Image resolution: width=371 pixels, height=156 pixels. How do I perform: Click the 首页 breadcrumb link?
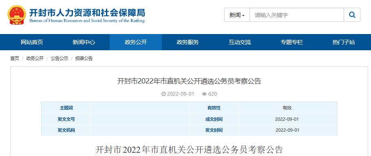[15, 59]
